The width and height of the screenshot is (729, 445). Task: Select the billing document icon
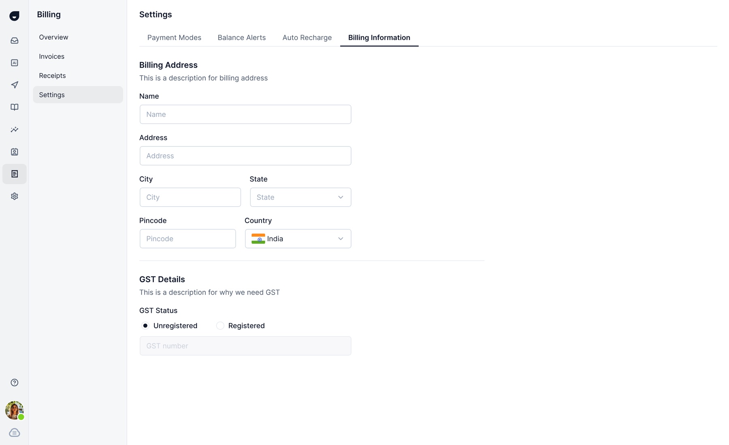coord(14,174)
